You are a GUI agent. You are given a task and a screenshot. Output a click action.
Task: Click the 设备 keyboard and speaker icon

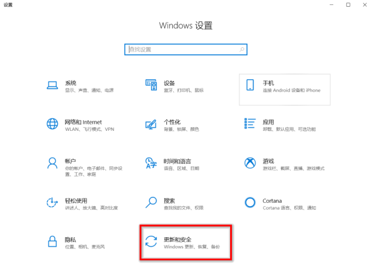[x=151, y=85]
